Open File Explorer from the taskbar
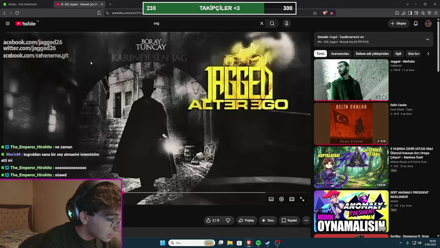This screenshot has height=248, width=440. pyautogui.click(x=230, y=243)
